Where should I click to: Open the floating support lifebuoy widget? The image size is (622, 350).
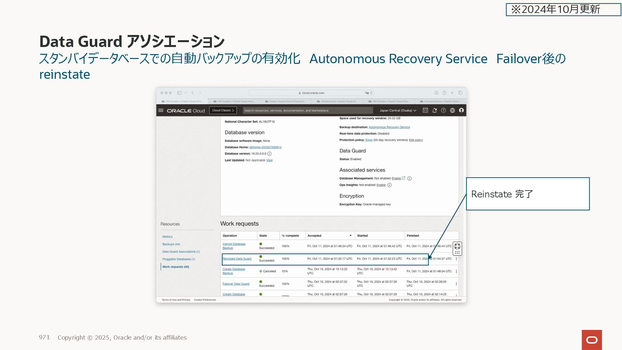coord(457,246)
